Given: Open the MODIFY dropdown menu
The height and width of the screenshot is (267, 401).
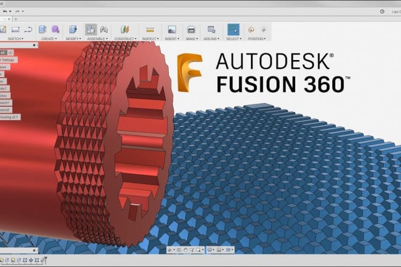Looking at the screenshot, I should pos(74,39).
